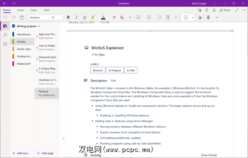Switch to the Insert tab
Viewport: 248px width, 158px height.
click(20, 10)
